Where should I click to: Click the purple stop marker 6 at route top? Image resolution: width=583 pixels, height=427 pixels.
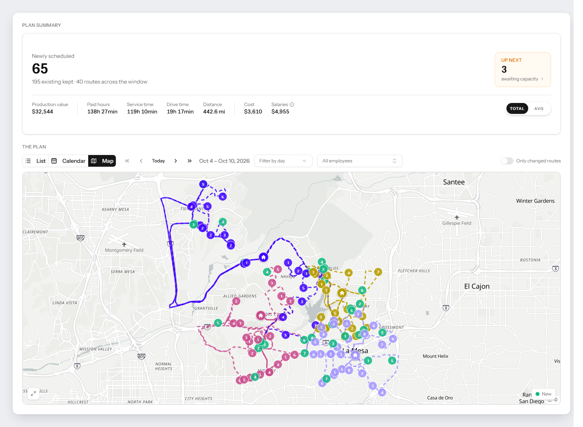click(x=223, y=197)
